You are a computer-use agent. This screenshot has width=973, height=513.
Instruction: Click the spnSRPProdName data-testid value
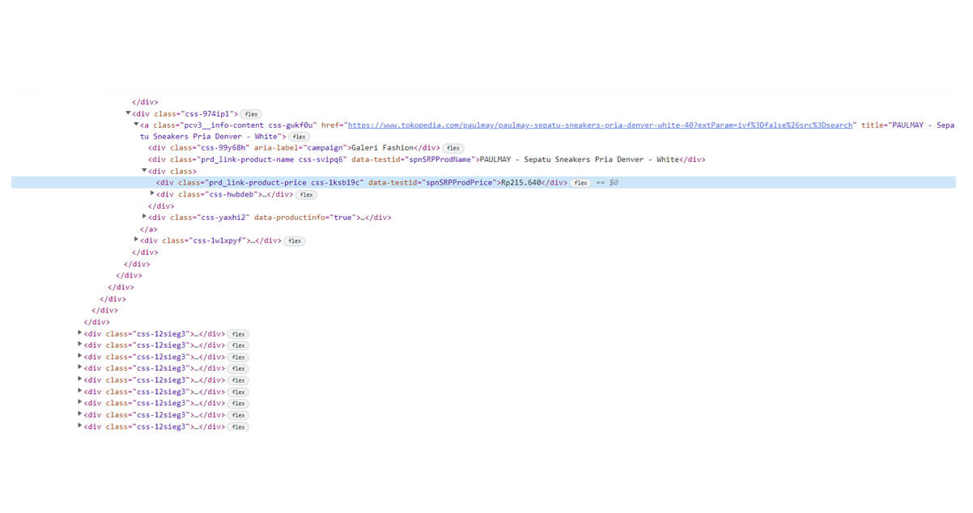(440, 159)
